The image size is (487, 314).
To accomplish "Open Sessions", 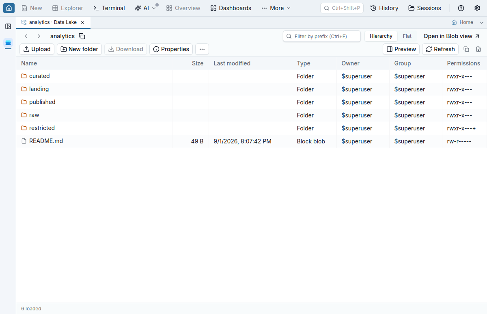I will (425, 8).
